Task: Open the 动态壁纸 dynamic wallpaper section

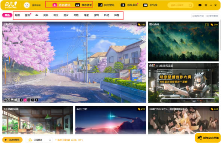Action: (62, 5)
